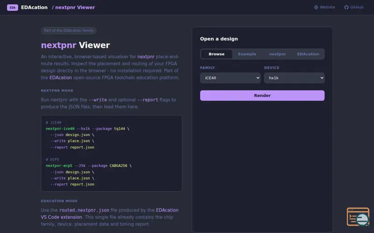
Task: Open the Family dropdown showing iCE40
Action: coord(230,78)
